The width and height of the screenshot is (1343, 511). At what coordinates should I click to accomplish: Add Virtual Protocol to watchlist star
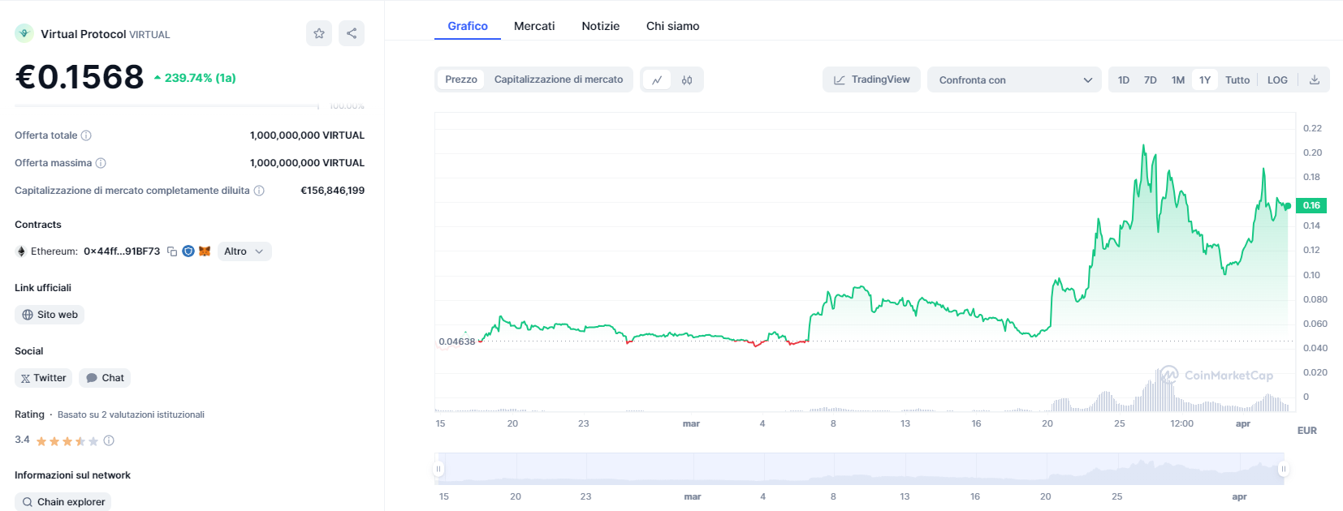319,33
